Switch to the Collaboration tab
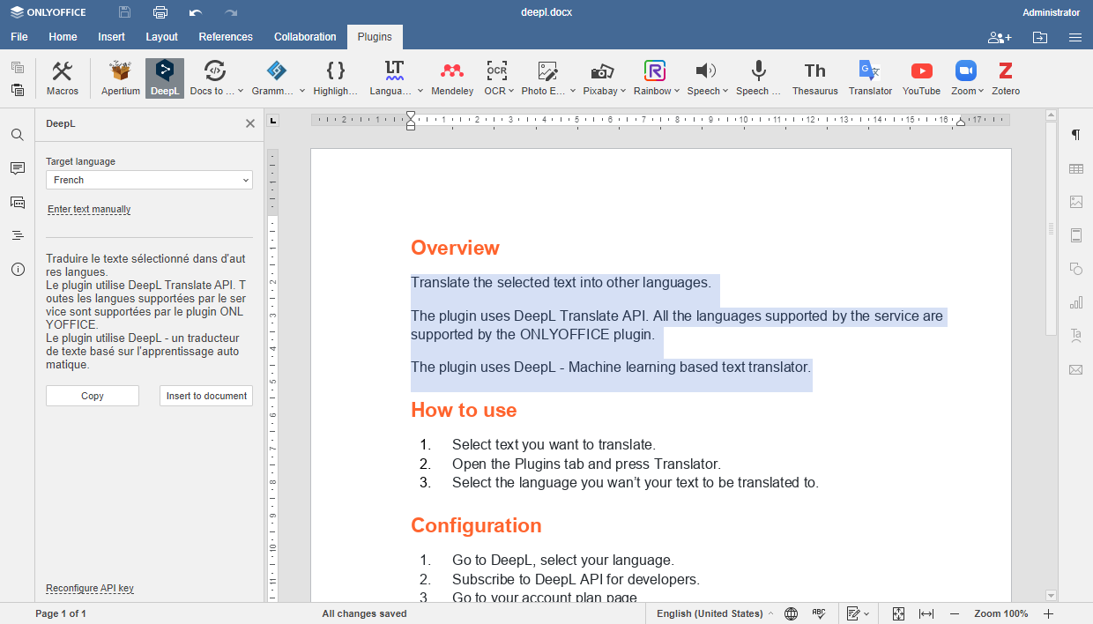This screenshot has height=624, width=1093. (x=305, y=37)
